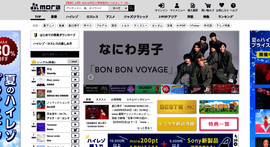
Task: Add 革命道中 by アイナ・ジ・エンド to cart
Action: 75,119
